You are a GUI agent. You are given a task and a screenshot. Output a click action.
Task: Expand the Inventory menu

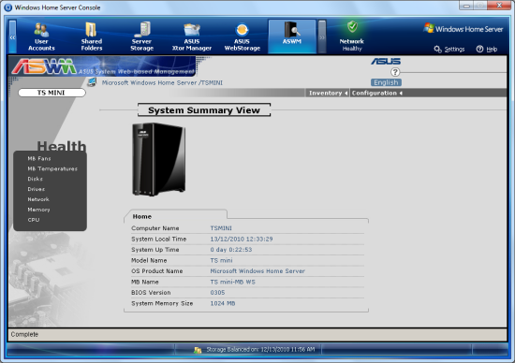pyautogui.click(x=328, y=93)
